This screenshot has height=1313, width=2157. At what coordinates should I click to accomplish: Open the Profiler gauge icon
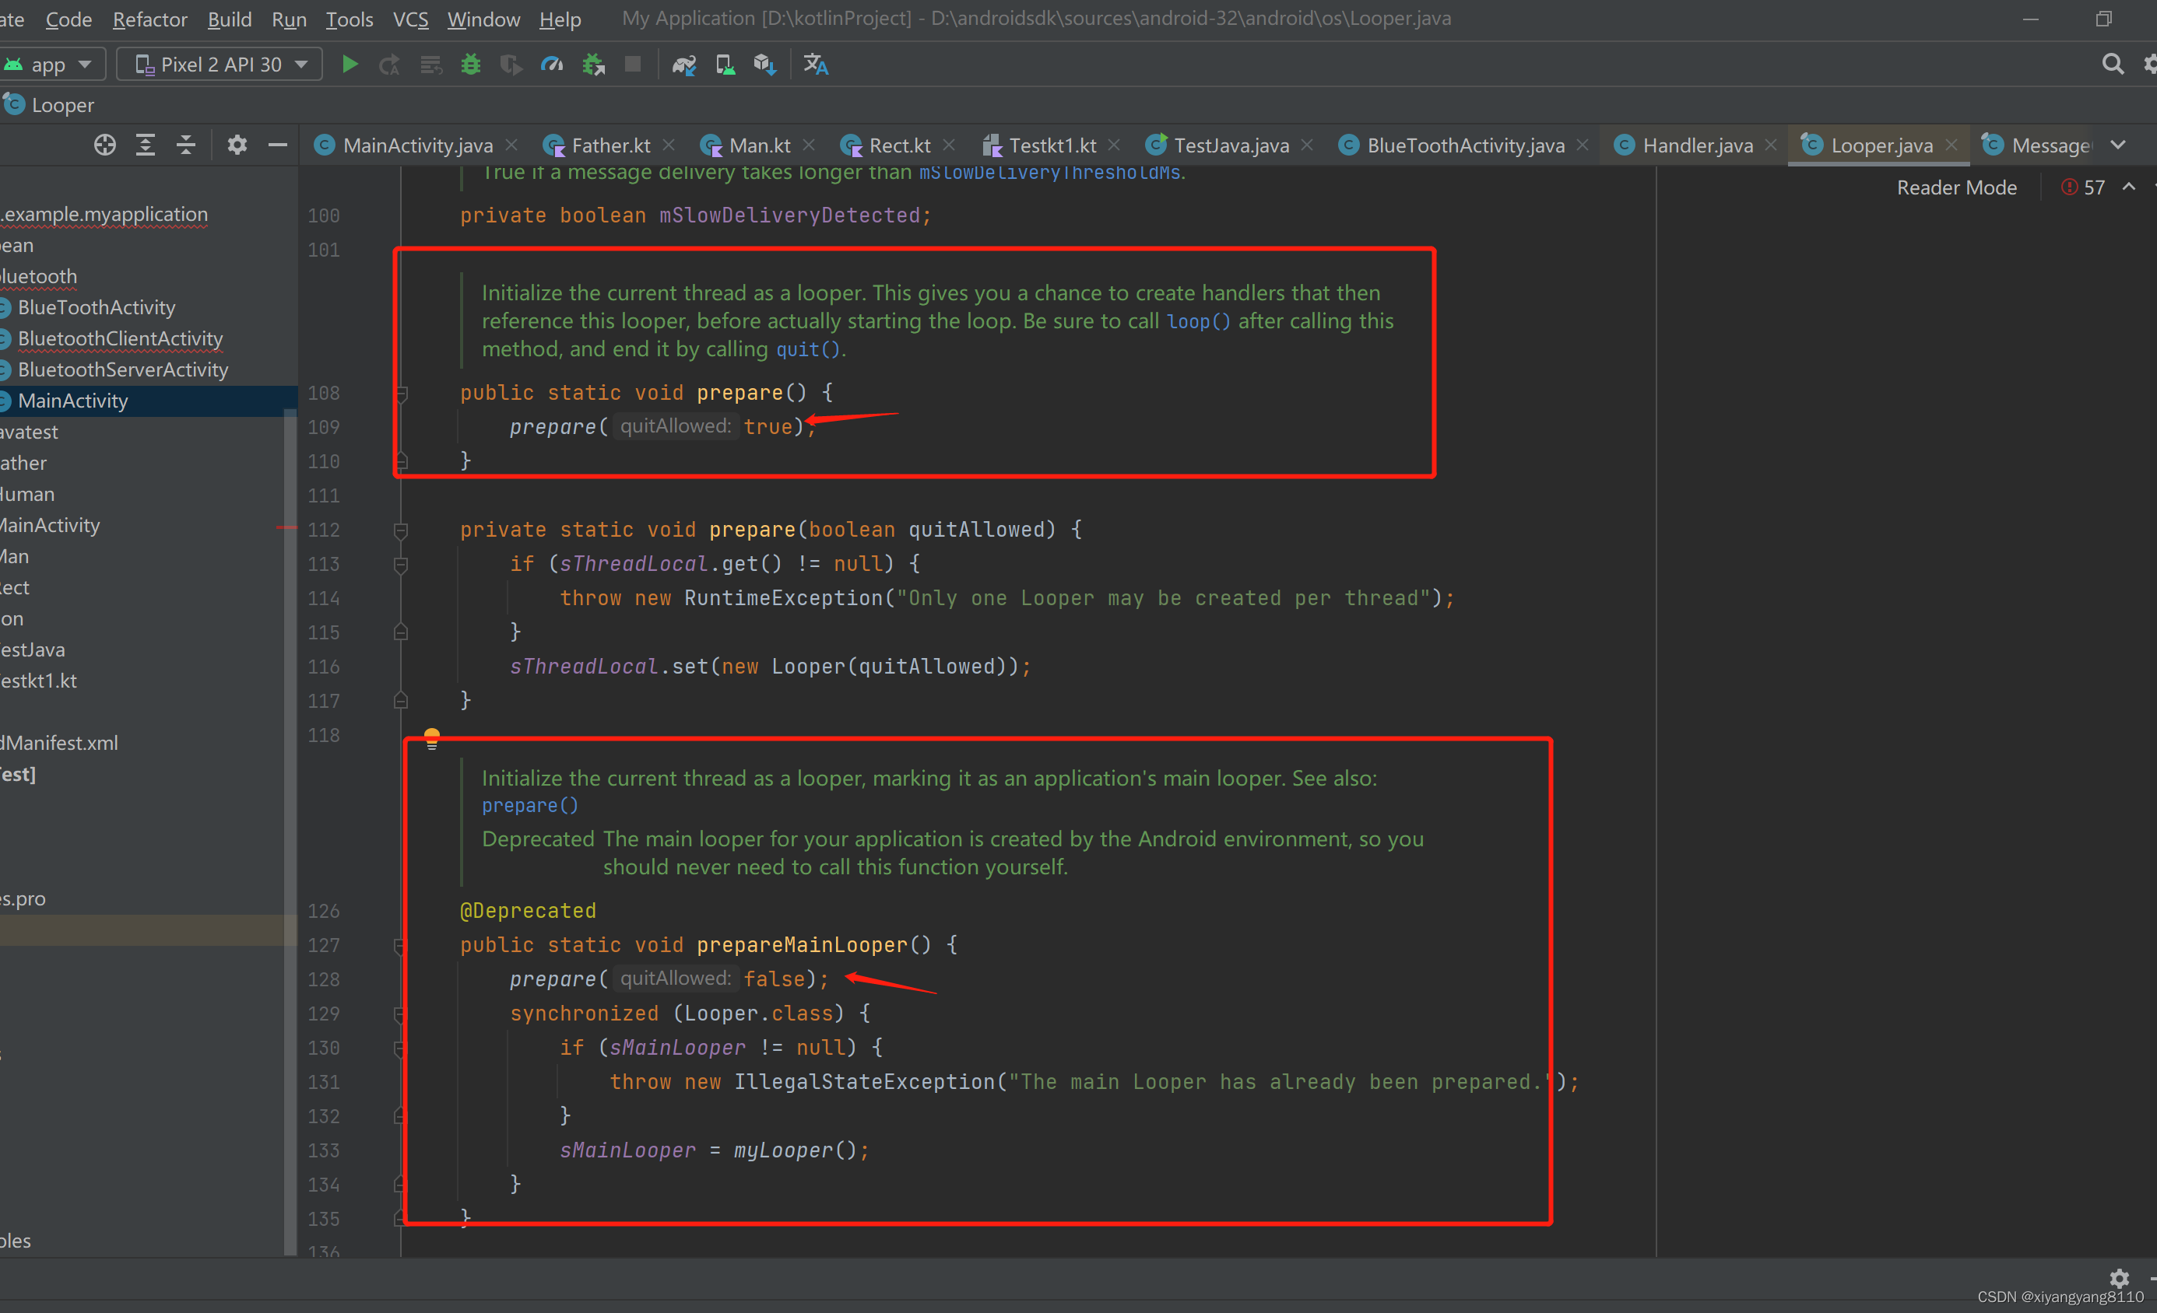click(x=551, y=65)
